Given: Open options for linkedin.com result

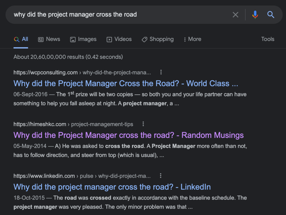Looking at the screenshot, I should pyautogui.click(x=160, y=176).
